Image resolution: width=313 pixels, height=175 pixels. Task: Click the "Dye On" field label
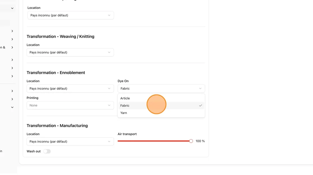coord(123,81)
